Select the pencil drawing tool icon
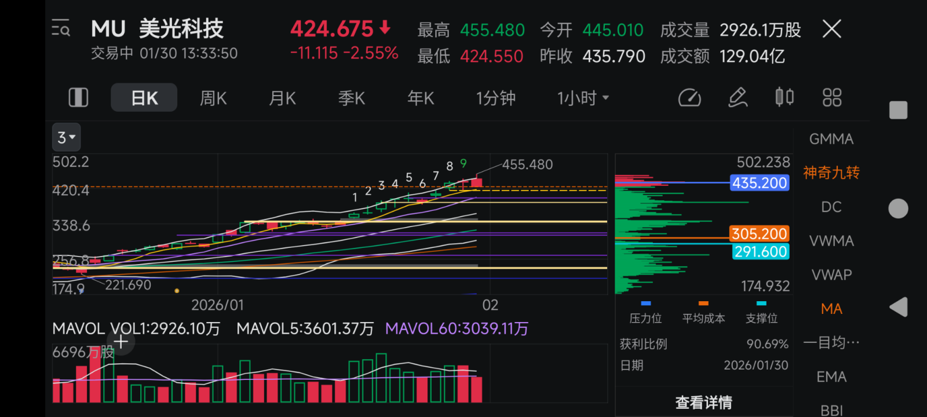Image resolution: width=927 pixels, height=417 pixels. (x=738, y=97)
